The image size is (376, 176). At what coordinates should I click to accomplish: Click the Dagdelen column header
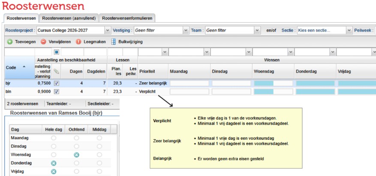96,71
